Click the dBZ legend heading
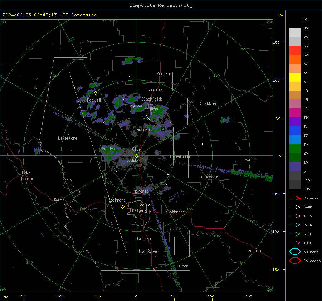This screenshot has width=322, height=301. click(303, 19)
